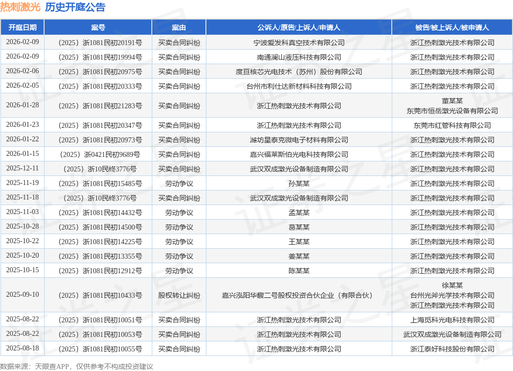This screenshot has width=513, height=371.
Task: Click the 历史开庭公告 heading
Action: click(x=75, y=7)
